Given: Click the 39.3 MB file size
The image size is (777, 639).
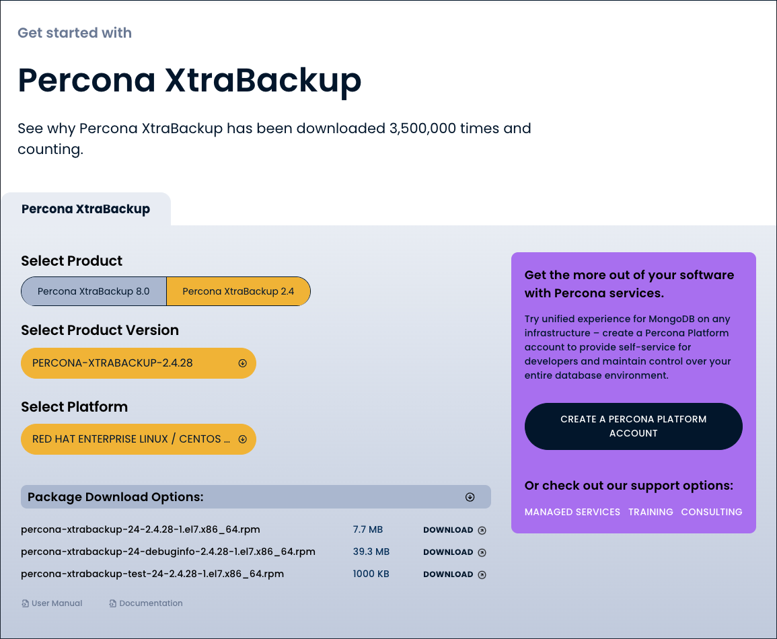Looking at the screenshot, I should 371,552.
